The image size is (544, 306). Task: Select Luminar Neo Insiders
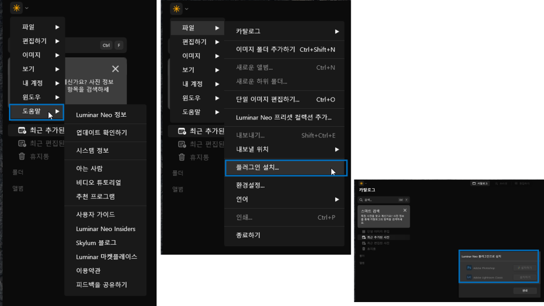(x=105, y=229)
